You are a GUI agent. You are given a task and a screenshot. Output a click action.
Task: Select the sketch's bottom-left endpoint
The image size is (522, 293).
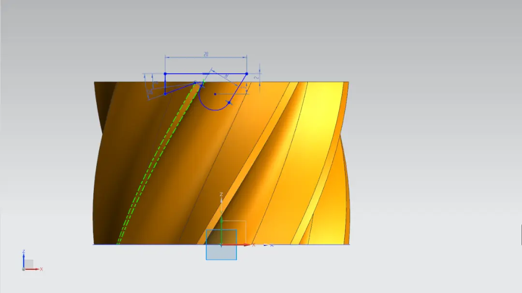click(x=165, y=94)
